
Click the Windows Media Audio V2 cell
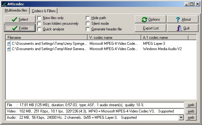coord(162,49)
